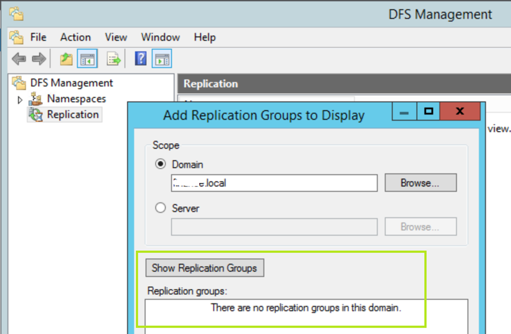
Task: Select Replication in the console tree
Action: (72, 114)
